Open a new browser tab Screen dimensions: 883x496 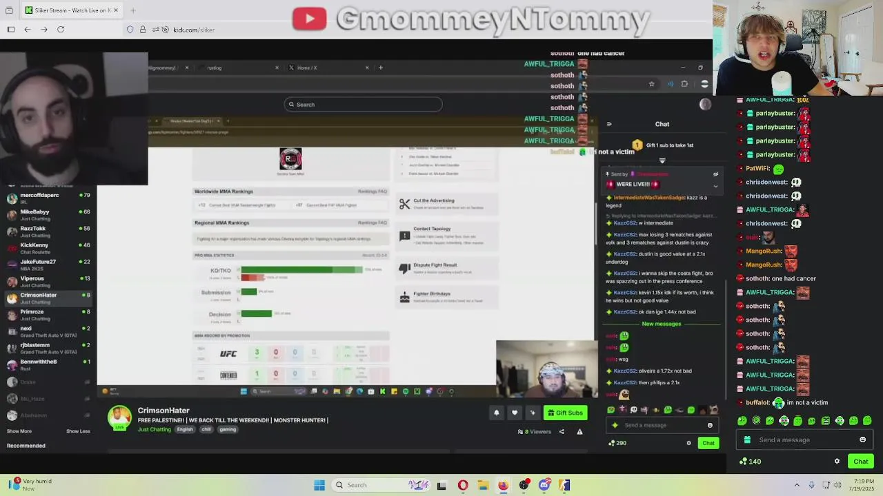(133, 10)
